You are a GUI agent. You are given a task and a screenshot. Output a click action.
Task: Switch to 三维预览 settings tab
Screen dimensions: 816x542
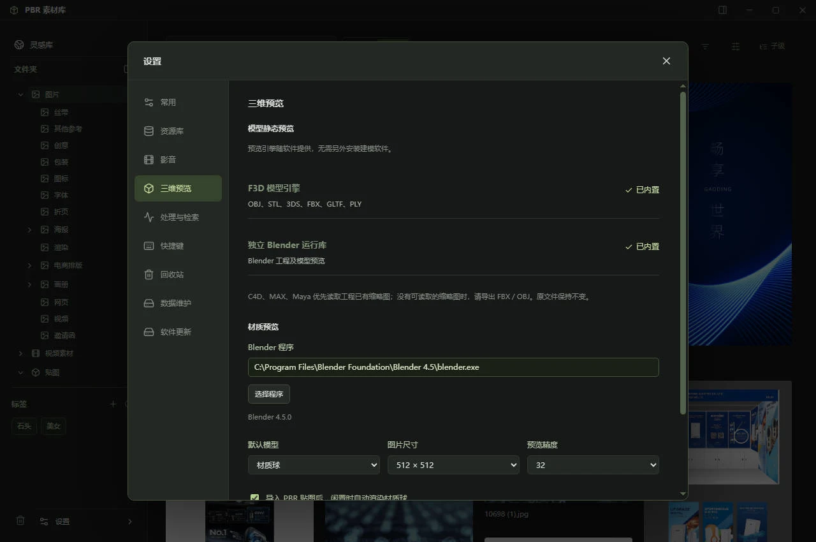[x=178, y=188]
